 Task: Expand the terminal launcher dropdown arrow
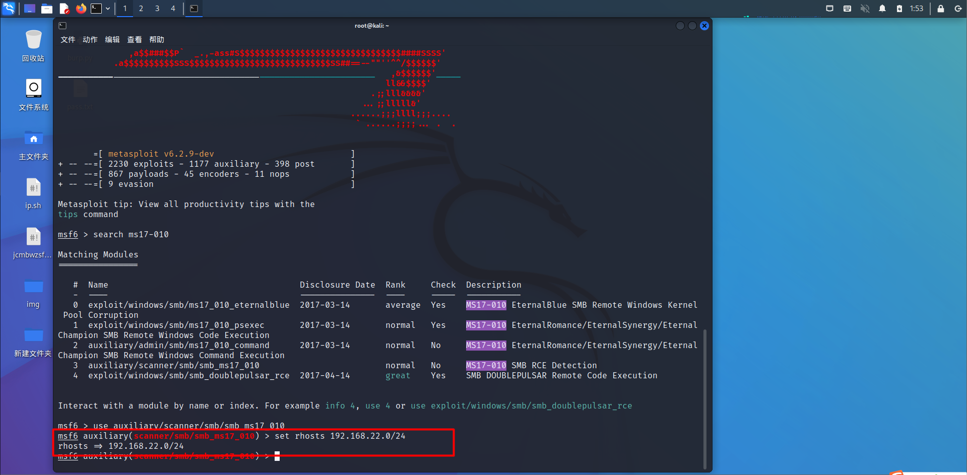tap(108, 9)
